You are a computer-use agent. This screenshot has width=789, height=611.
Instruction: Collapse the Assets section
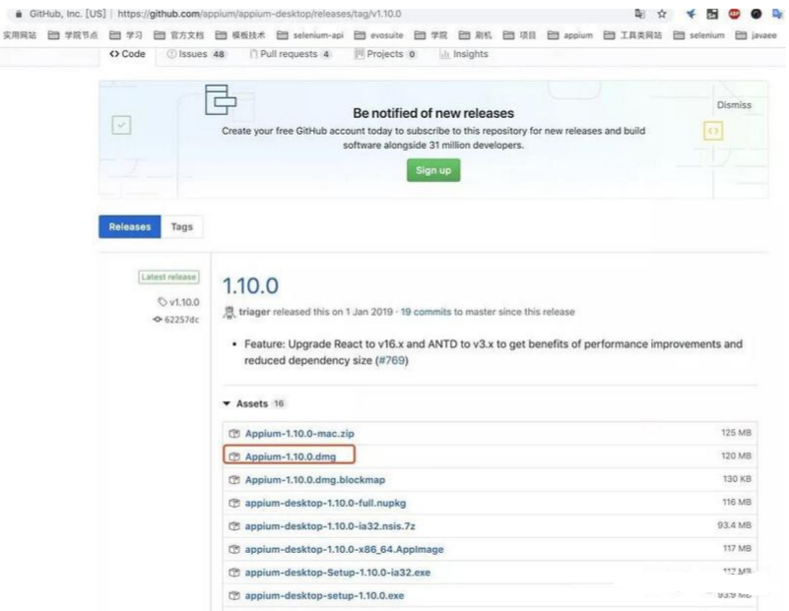226,402
